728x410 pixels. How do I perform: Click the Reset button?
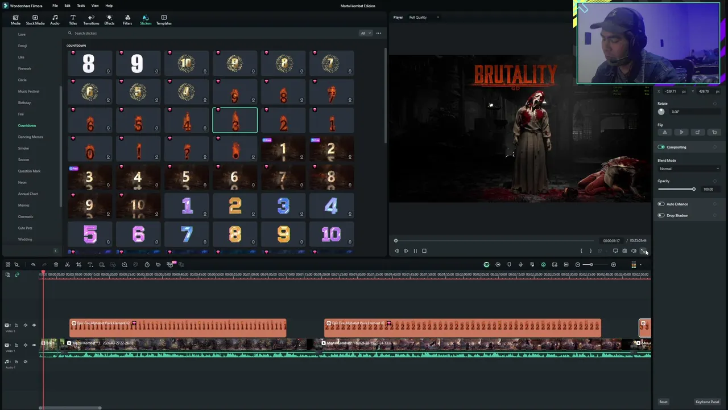[663, 402]
